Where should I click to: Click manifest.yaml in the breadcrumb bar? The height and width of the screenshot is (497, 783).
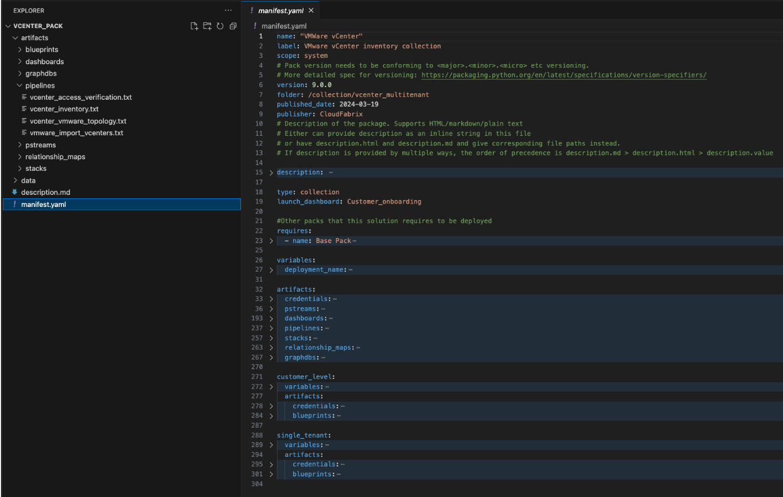[x=283, y=26]
